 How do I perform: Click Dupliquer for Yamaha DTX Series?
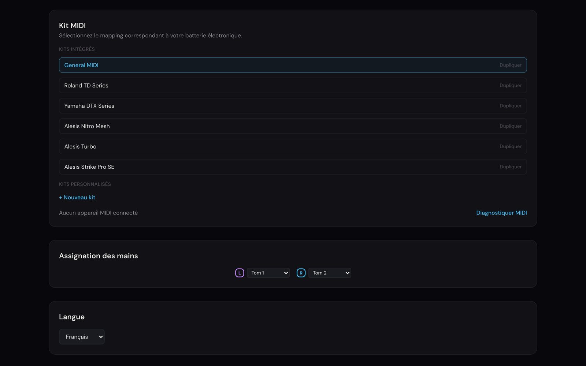coord(510,106)
